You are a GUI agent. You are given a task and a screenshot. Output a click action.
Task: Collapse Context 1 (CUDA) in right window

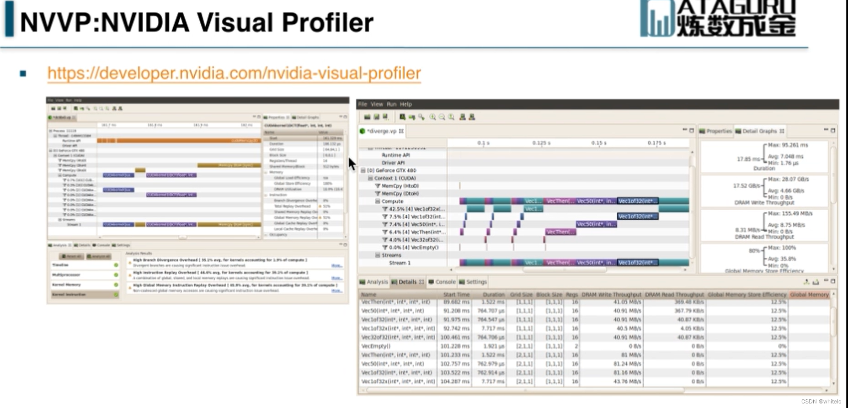pos(371,178)
